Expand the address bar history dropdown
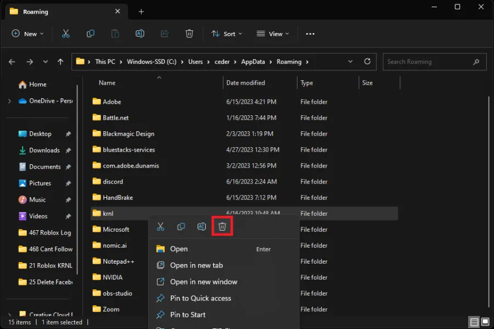This screenshot has width=494, height=329. [x=350, y=62]
